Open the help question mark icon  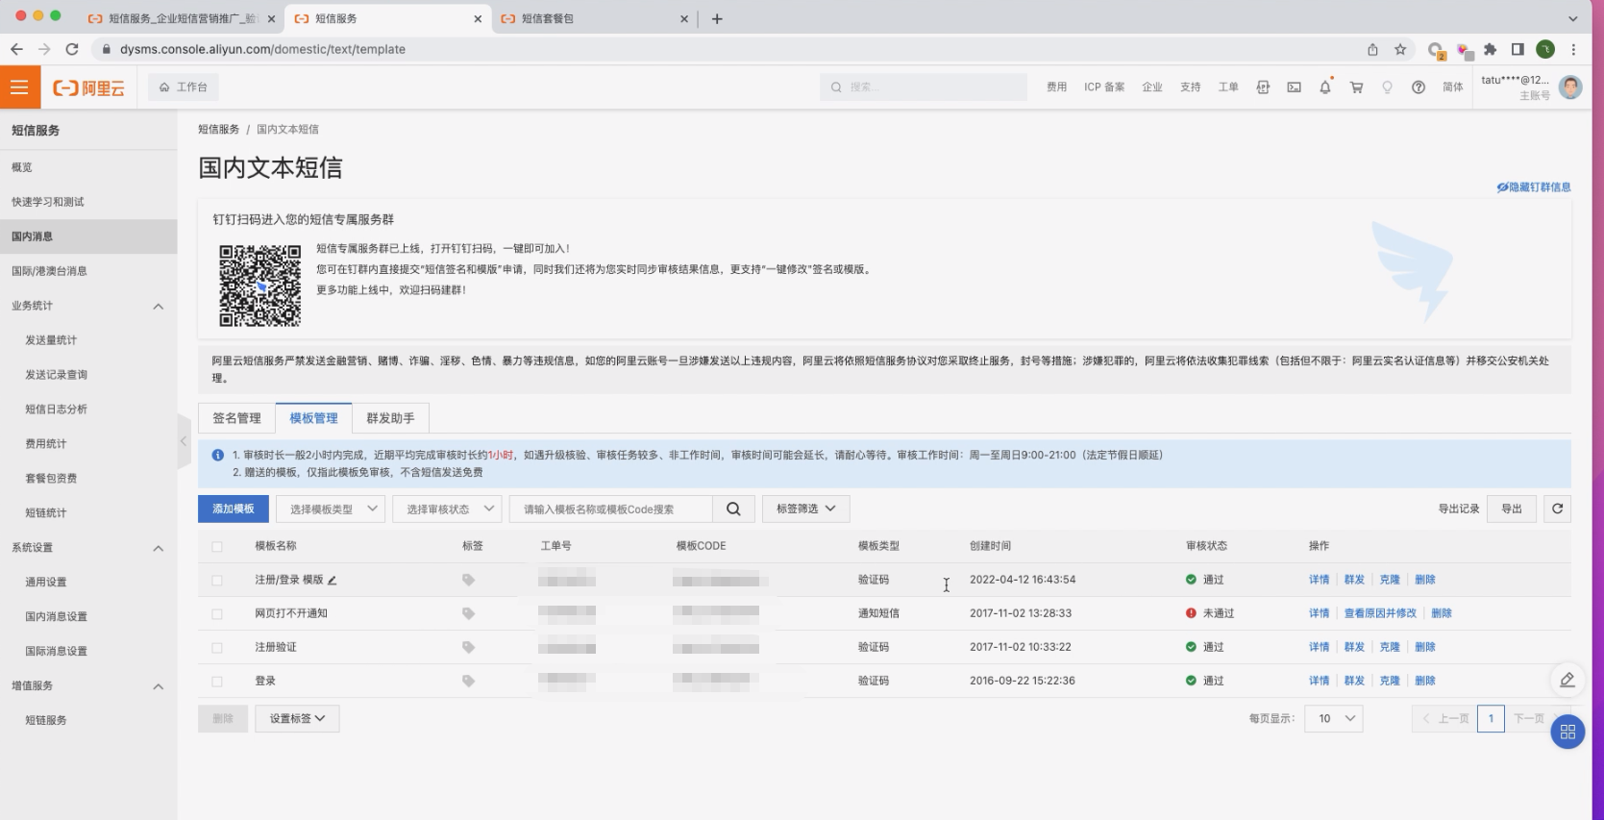point(1419,87)
